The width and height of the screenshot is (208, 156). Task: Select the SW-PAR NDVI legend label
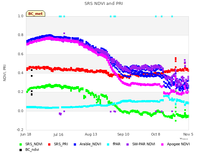click(144, 144)
